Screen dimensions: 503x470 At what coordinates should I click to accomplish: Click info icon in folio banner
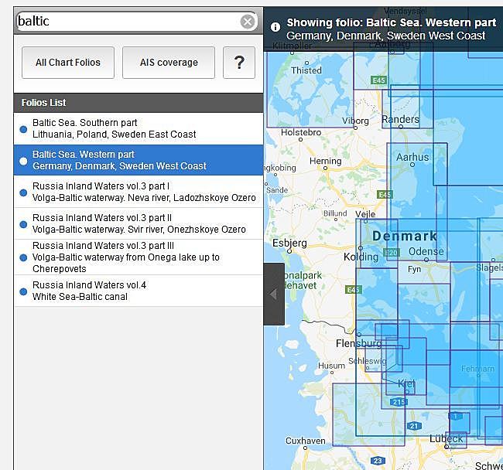275,27
